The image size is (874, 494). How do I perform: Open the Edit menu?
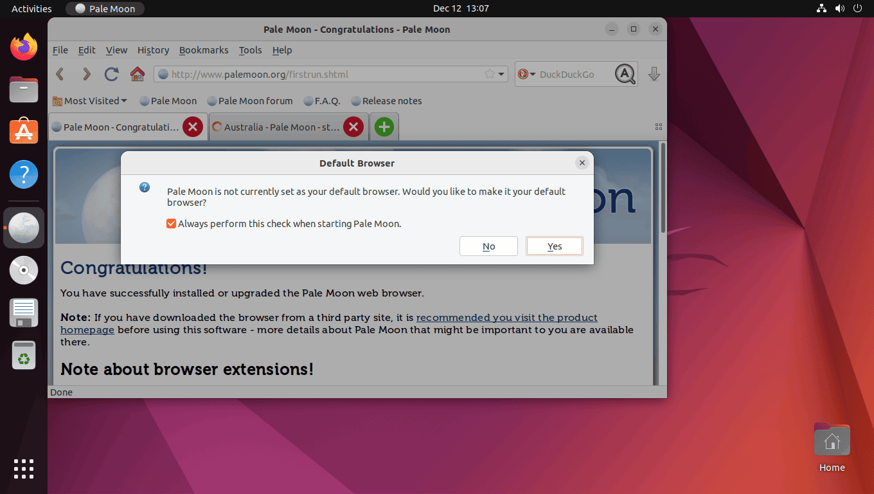[x=87, y=50]
